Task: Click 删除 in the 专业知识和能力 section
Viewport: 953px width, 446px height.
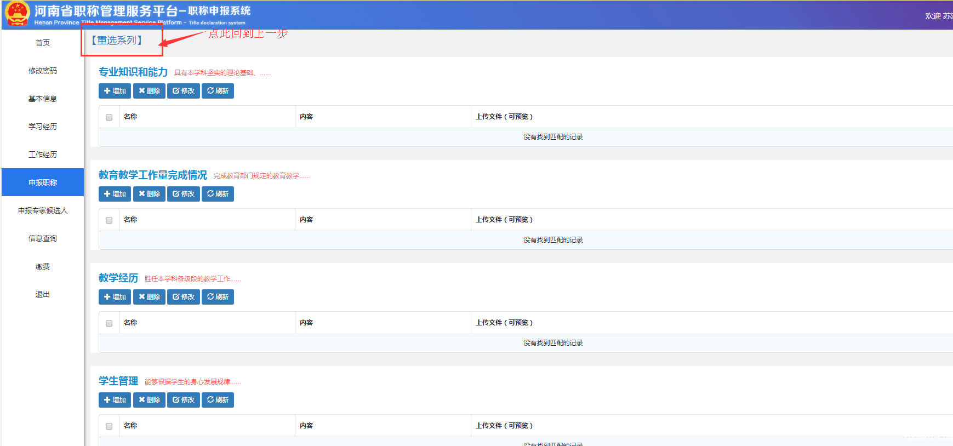Action: pyautogui.click(x=149, y=91)
